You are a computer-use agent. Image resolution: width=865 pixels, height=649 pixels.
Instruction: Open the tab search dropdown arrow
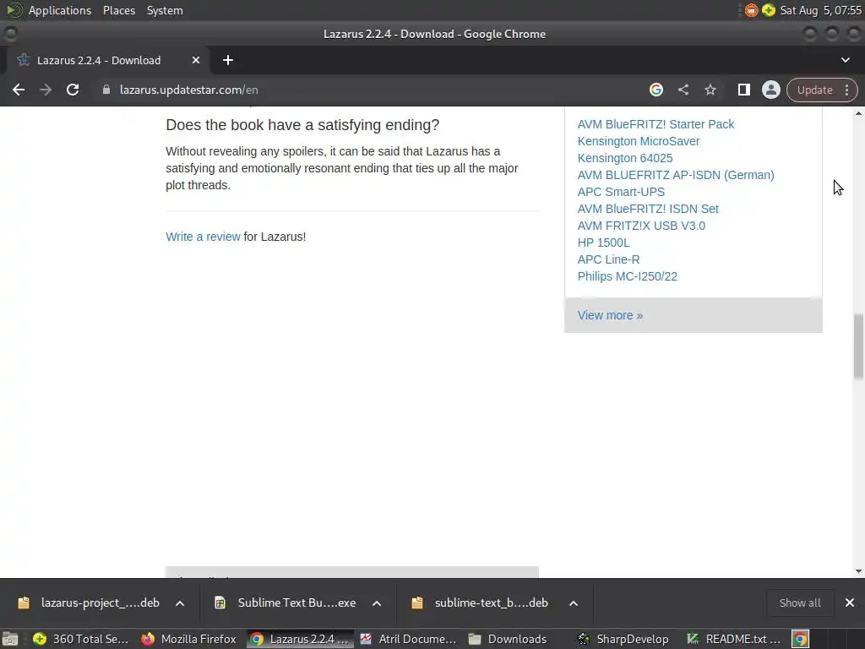coord(845,60)
